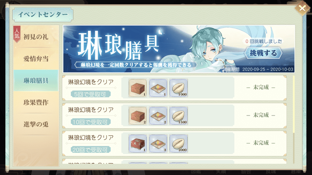Click the dish plate icon with quantity 3
Viewport: 312px width, 175px height.
point(158,143)
